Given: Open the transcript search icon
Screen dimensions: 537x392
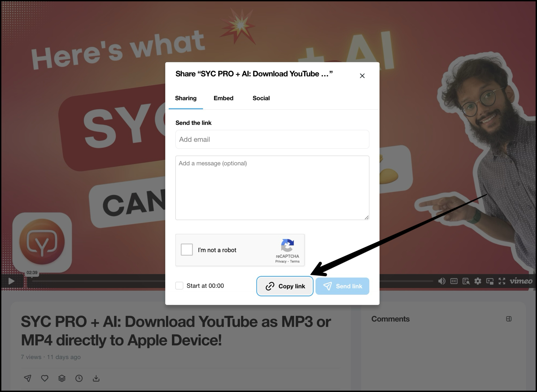Looking at the screenshot, I should [466, 281].
